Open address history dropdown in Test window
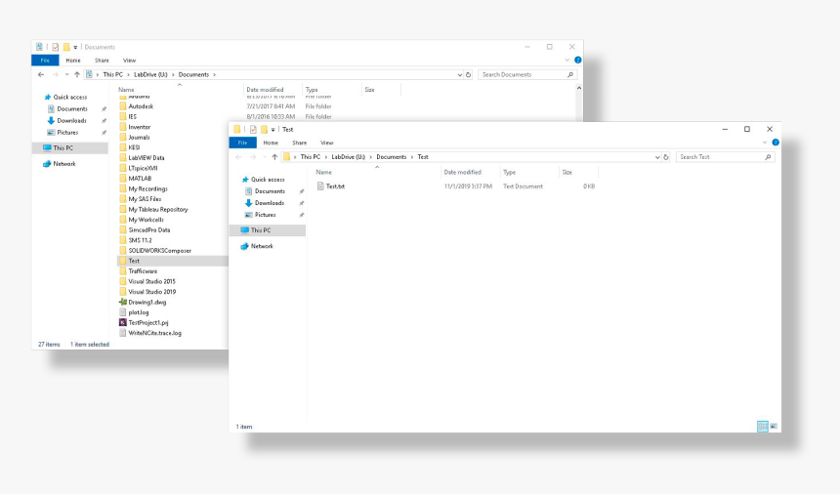This screenshot has width=840, height=494. click(x=657, y=157)
